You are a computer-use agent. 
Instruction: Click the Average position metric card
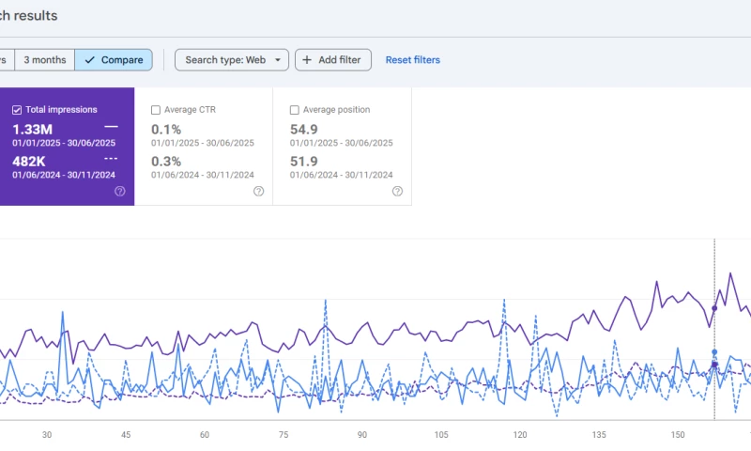343,147
